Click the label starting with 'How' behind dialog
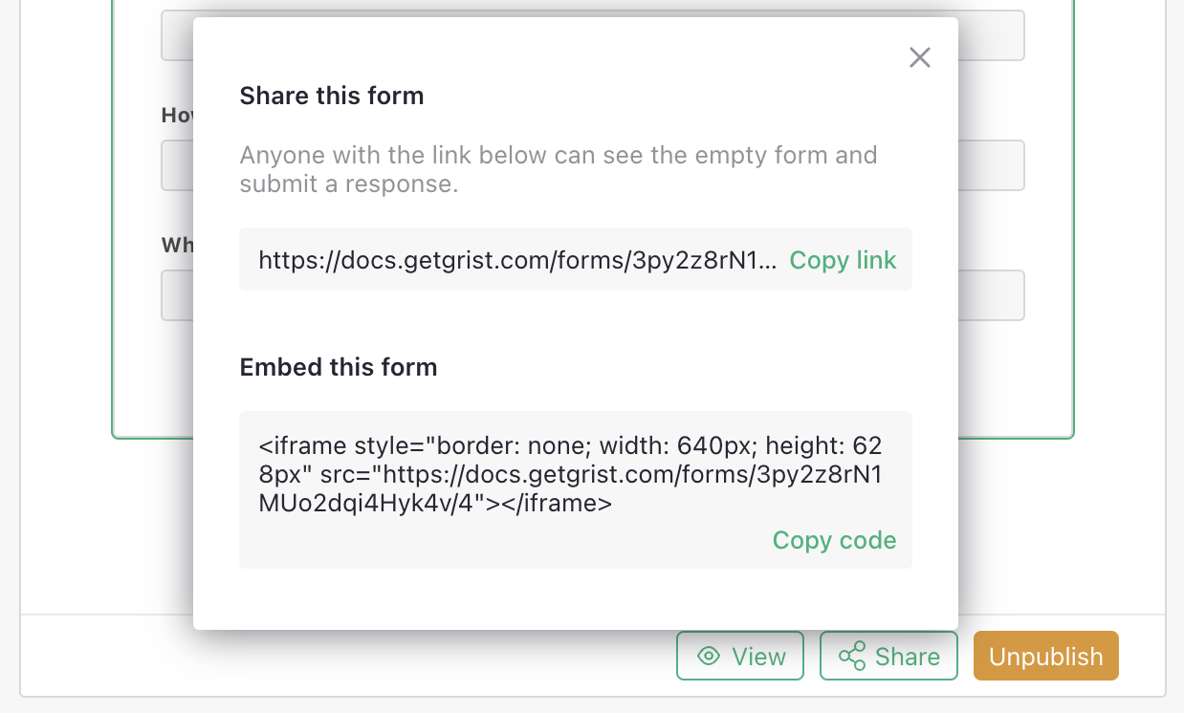Viewport: 1184px width, 713px height. (x=176, y=115)
